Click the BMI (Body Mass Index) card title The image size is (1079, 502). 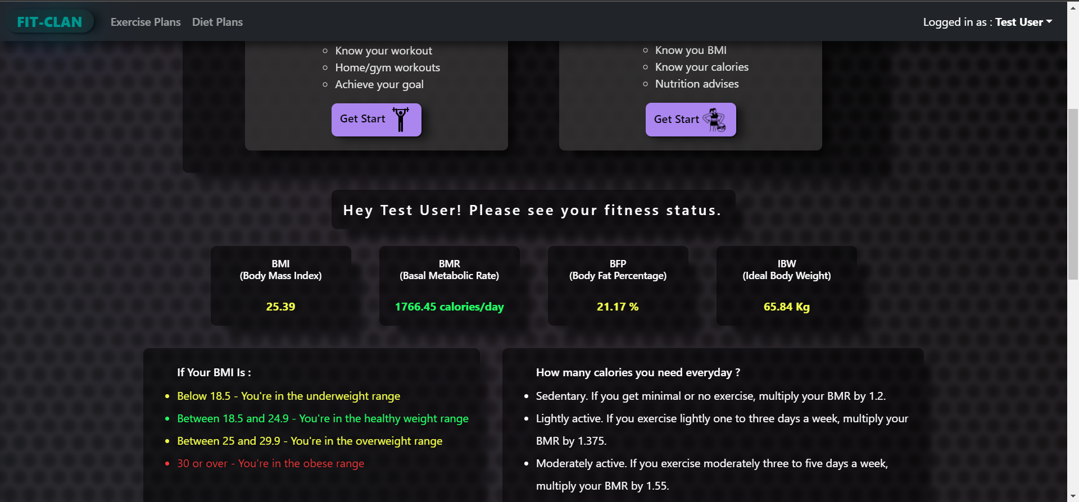coord(281,270)
